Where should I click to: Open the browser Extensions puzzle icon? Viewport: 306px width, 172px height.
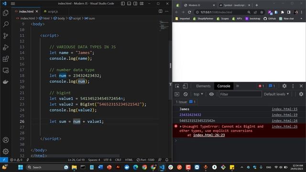coord(283,12)
